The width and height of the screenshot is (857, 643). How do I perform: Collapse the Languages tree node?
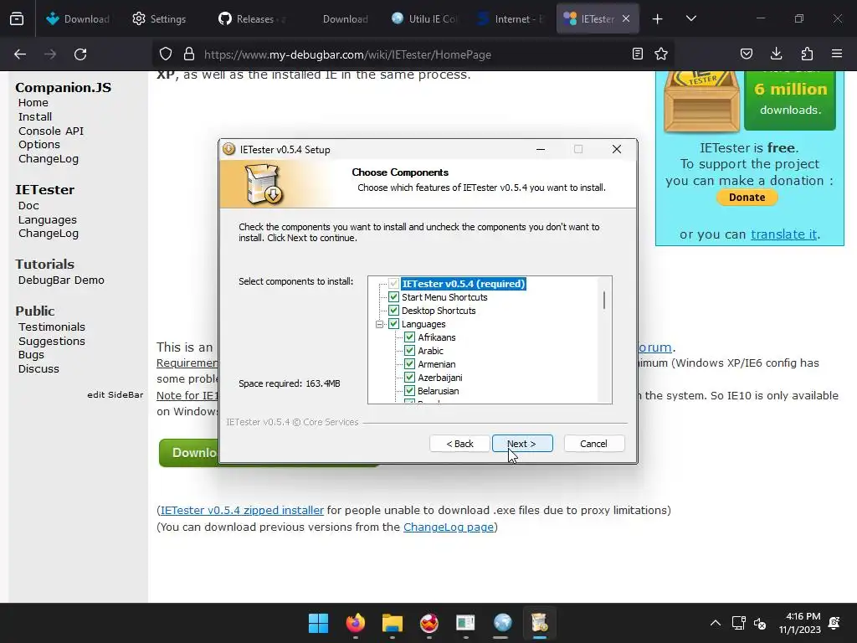tap(379, 324)
